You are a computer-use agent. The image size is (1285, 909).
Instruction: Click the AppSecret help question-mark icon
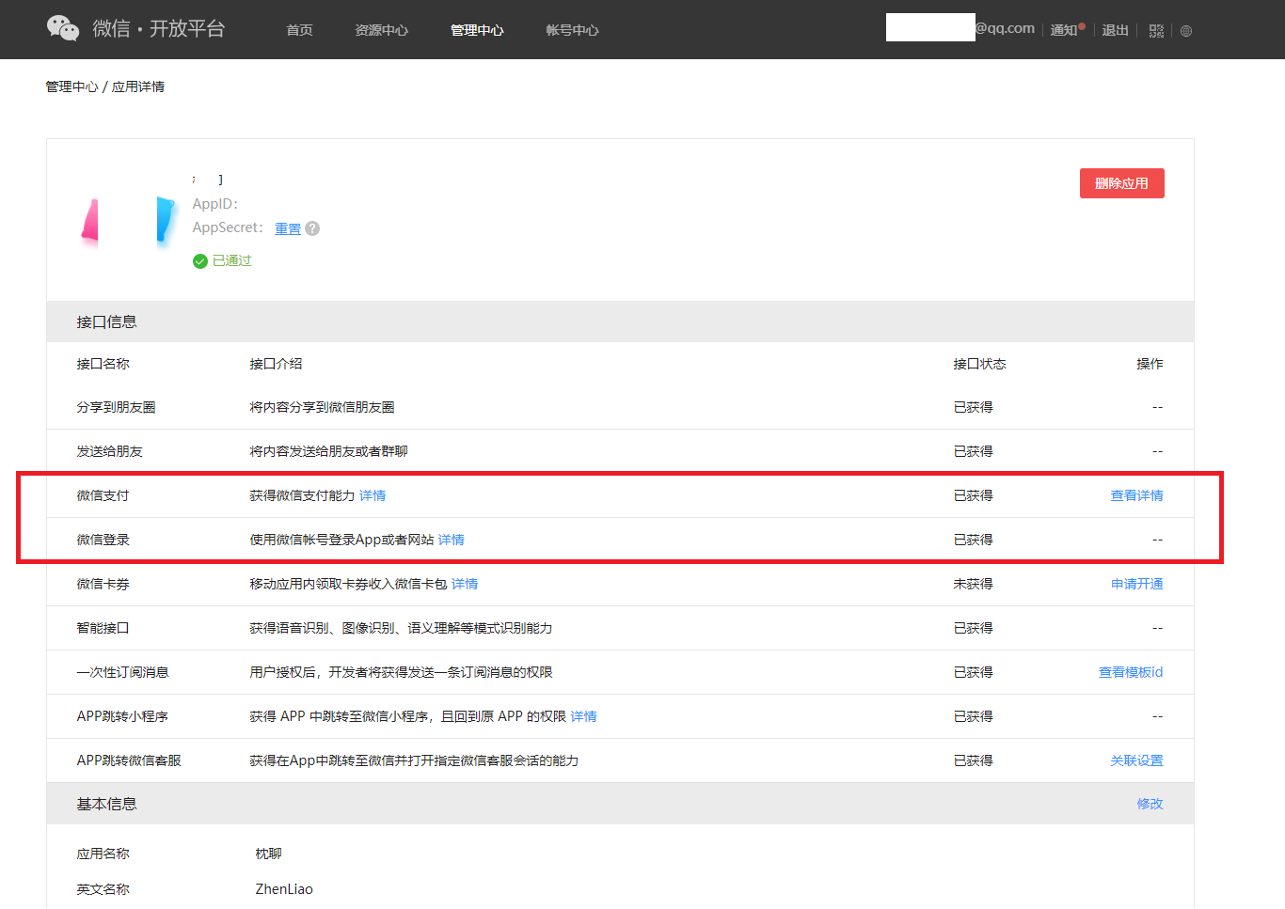pyautogui.click(x=312, y=228)
